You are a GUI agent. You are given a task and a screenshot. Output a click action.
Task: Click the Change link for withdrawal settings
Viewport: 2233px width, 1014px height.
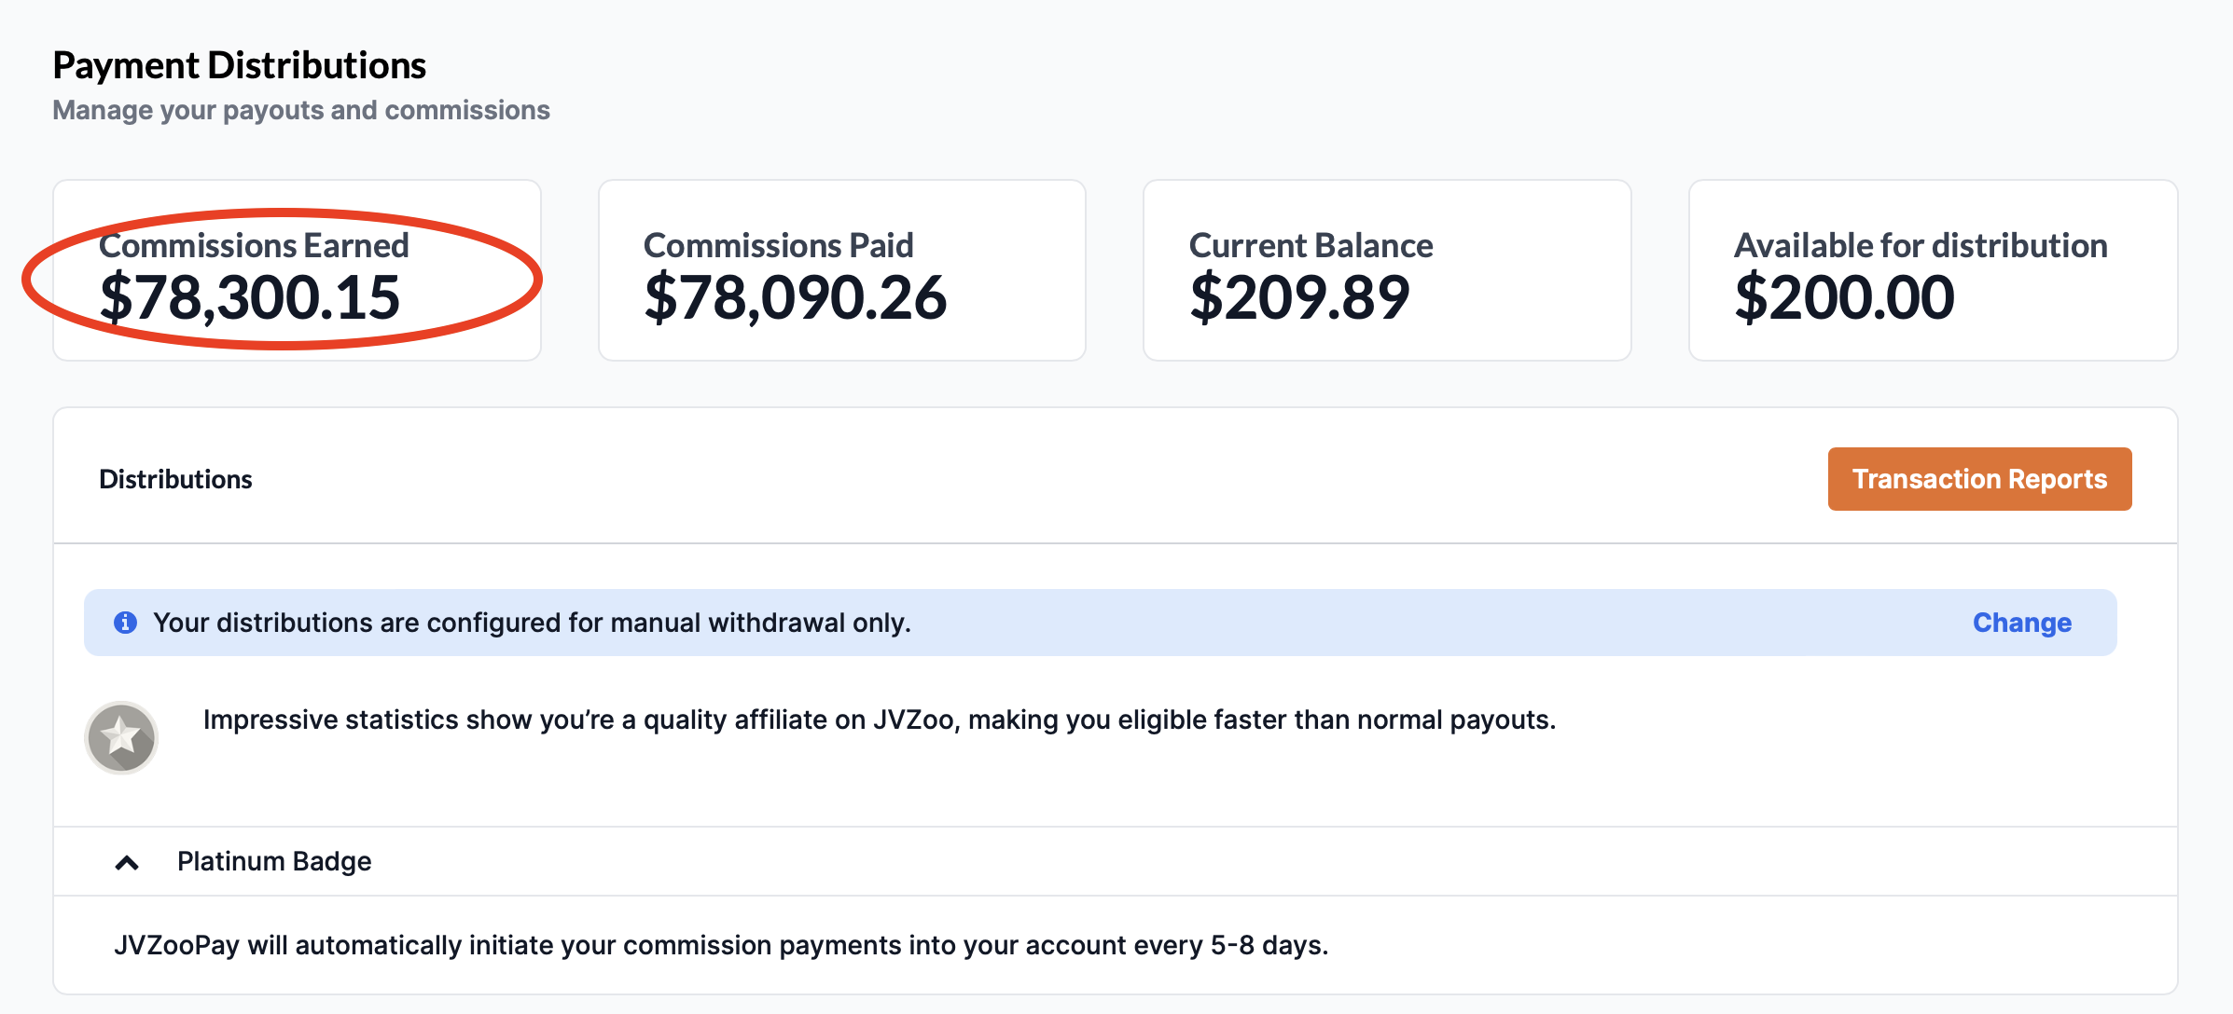point(2022,623)
